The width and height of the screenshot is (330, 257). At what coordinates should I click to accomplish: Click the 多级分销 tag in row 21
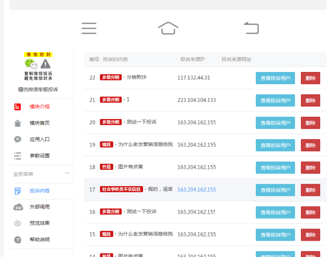[x=111, y=100]
